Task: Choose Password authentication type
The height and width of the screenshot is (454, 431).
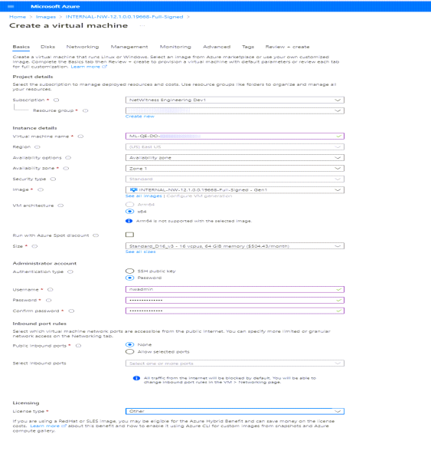Action: pyautogui.click(x=130, y=278)
